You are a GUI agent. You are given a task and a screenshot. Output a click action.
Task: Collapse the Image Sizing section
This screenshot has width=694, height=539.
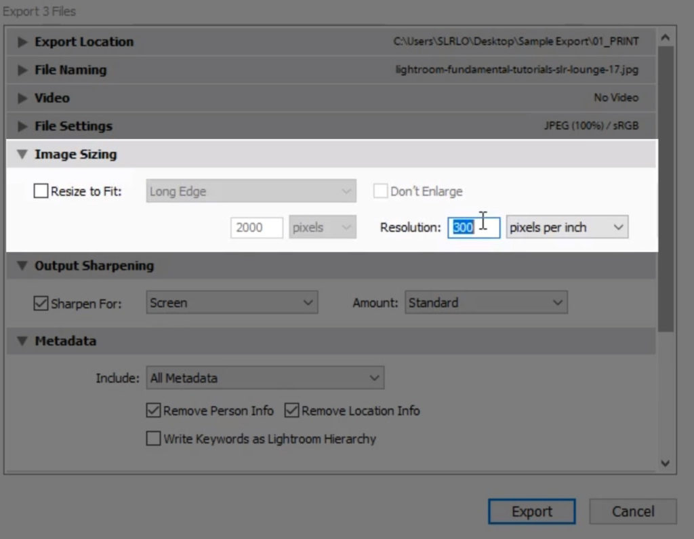pyautogui.click(x=21, y=155)
